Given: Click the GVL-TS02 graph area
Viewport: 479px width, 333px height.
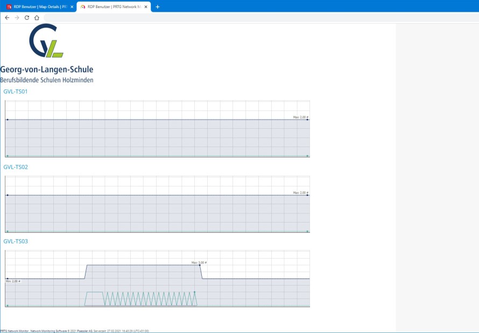Looking at the screenshot, I should (157, 204).
